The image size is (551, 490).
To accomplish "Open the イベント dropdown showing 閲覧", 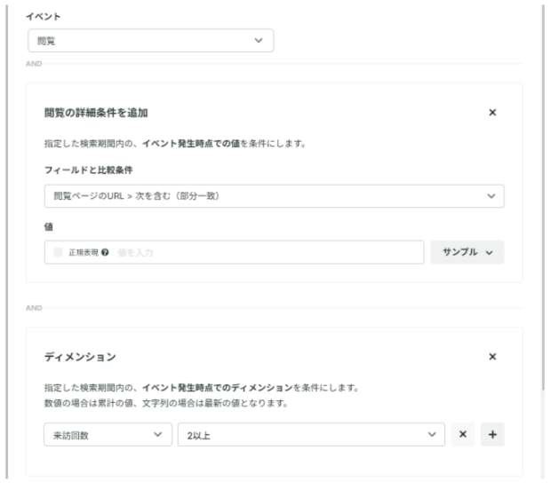I will pos(150,41).
